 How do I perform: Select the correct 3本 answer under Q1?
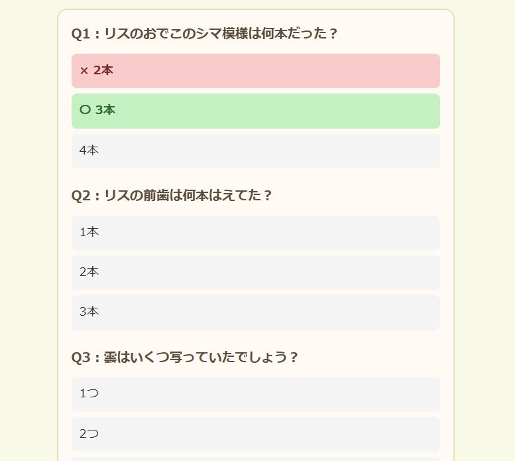[x=256, y=111]
